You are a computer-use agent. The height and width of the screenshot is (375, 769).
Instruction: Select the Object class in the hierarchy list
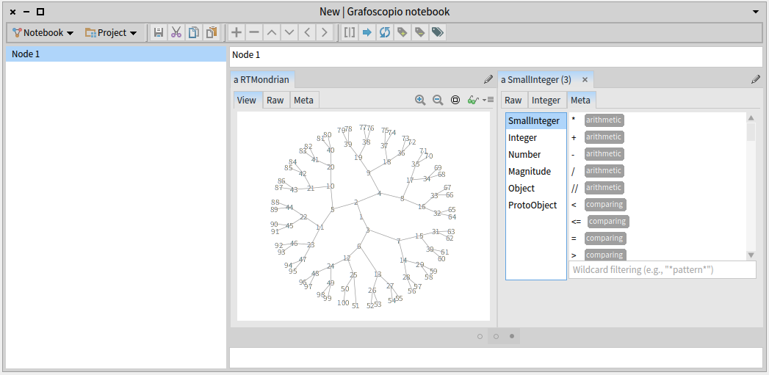(536, 189)
